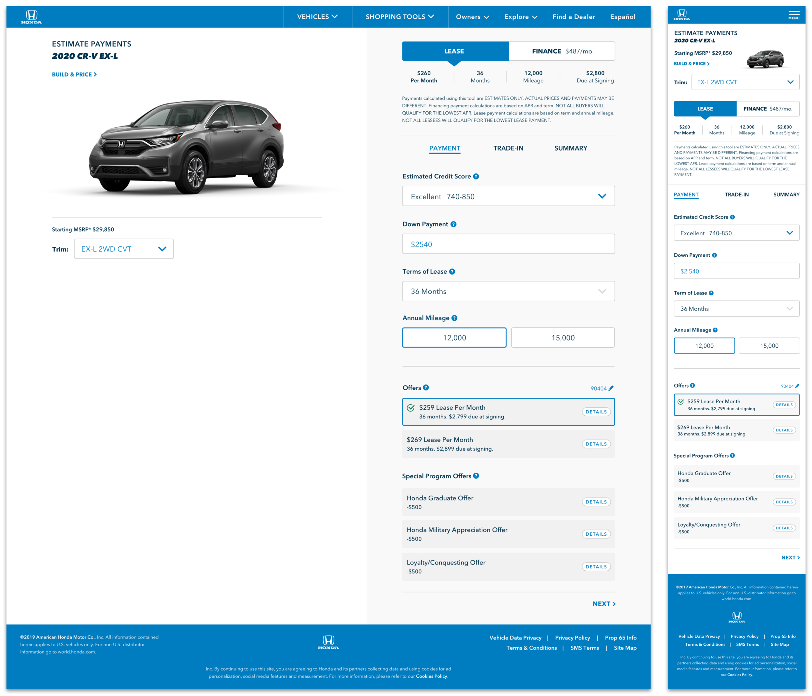
Task: Click DETAILS for Honda Graduate Offer
Action: (596, 502)
